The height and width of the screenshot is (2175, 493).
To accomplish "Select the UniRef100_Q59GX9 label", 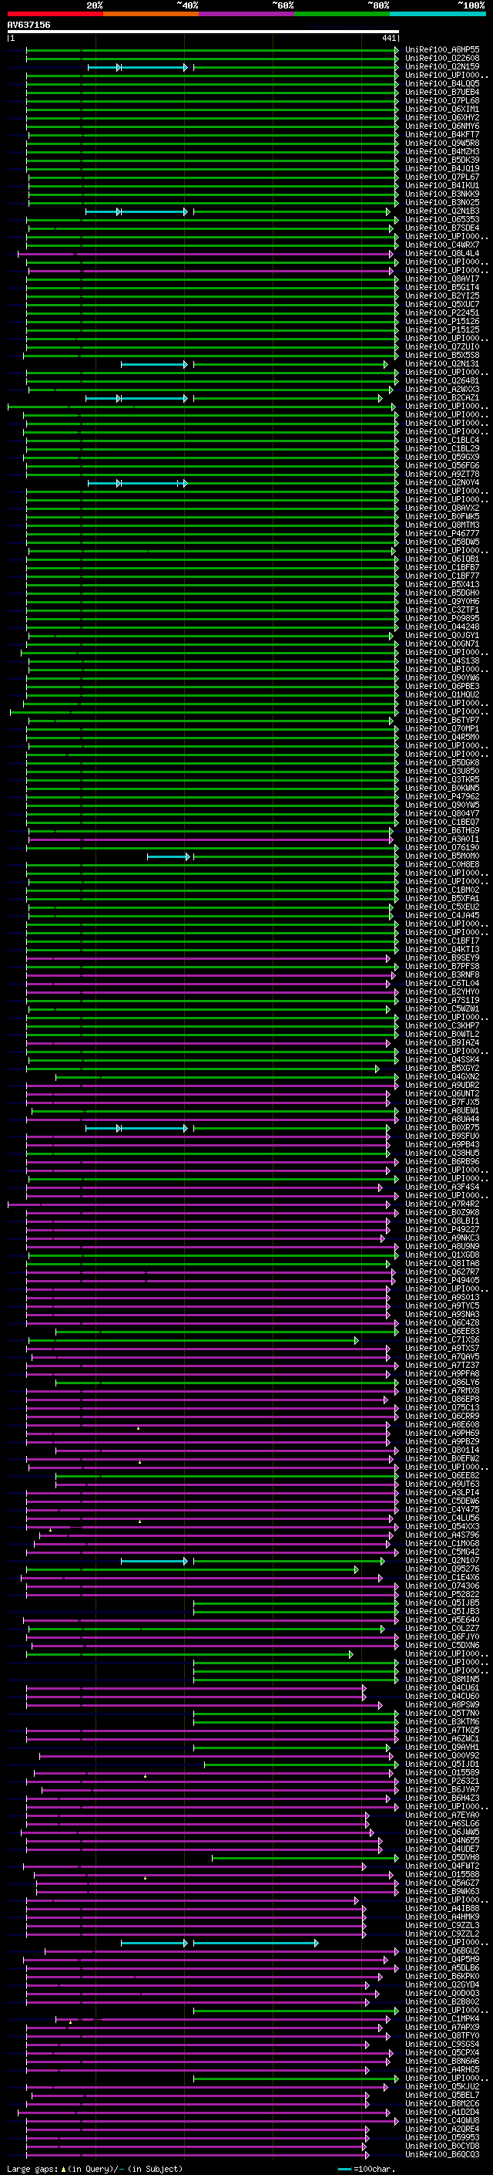I will pyautogui.click(x=442, y=457).
